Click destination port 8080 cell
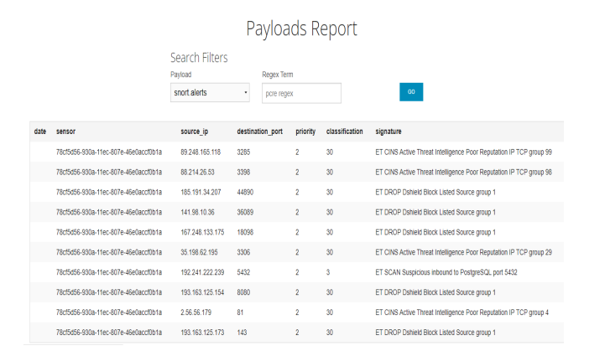Screen dimensions: 605x356 [x=245, y=292]
